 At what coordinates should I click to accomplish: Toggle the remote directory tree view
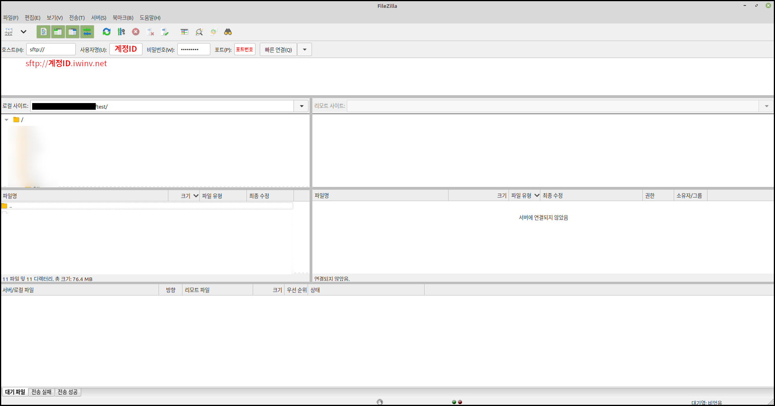pos(73,32)
